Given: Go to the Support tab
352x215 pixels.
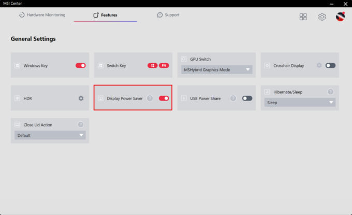Looking at the screenshot, I should 168,15.
